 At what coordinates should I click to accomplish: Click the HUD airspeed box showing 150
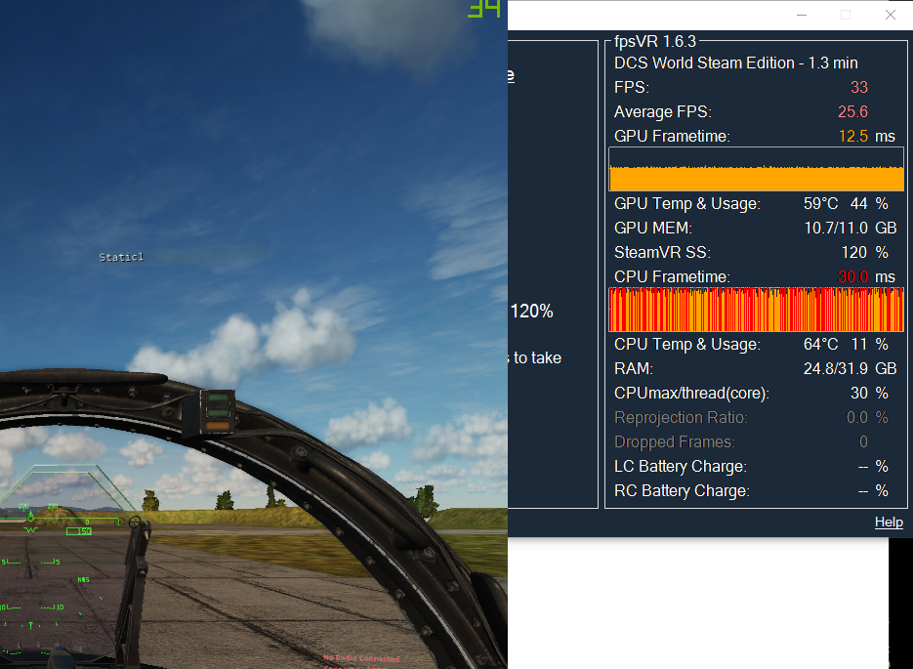79,531
